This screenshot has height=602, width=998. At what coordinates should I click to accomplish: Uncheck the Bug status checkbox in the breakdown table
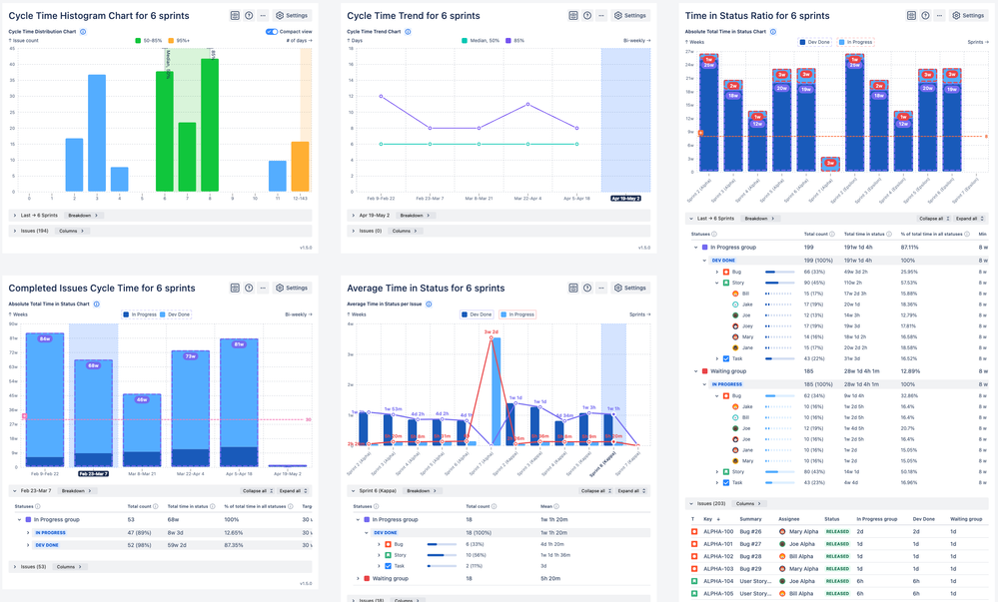(x=726, y=272)
